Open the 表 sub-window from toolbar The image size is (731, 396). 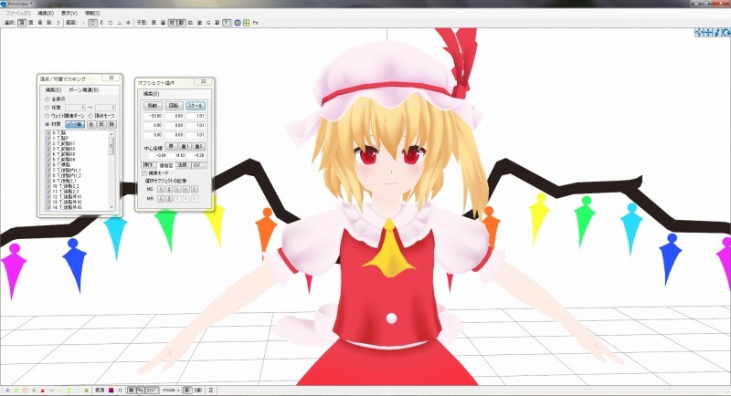click(154, 22)
